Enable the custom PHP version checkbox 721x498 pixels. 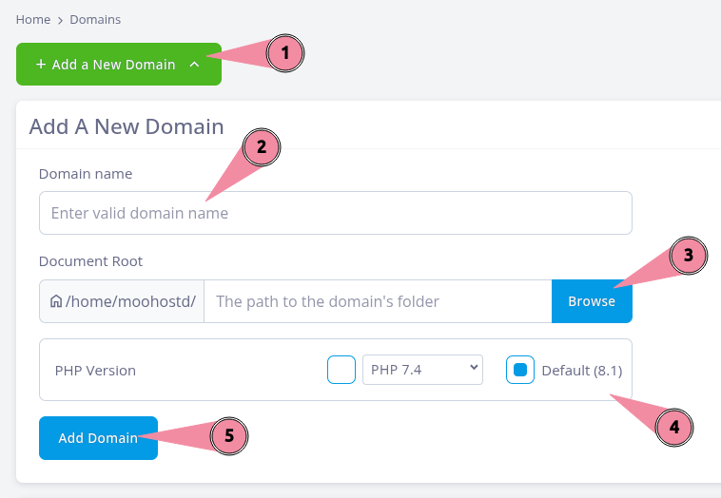[341, 370]
